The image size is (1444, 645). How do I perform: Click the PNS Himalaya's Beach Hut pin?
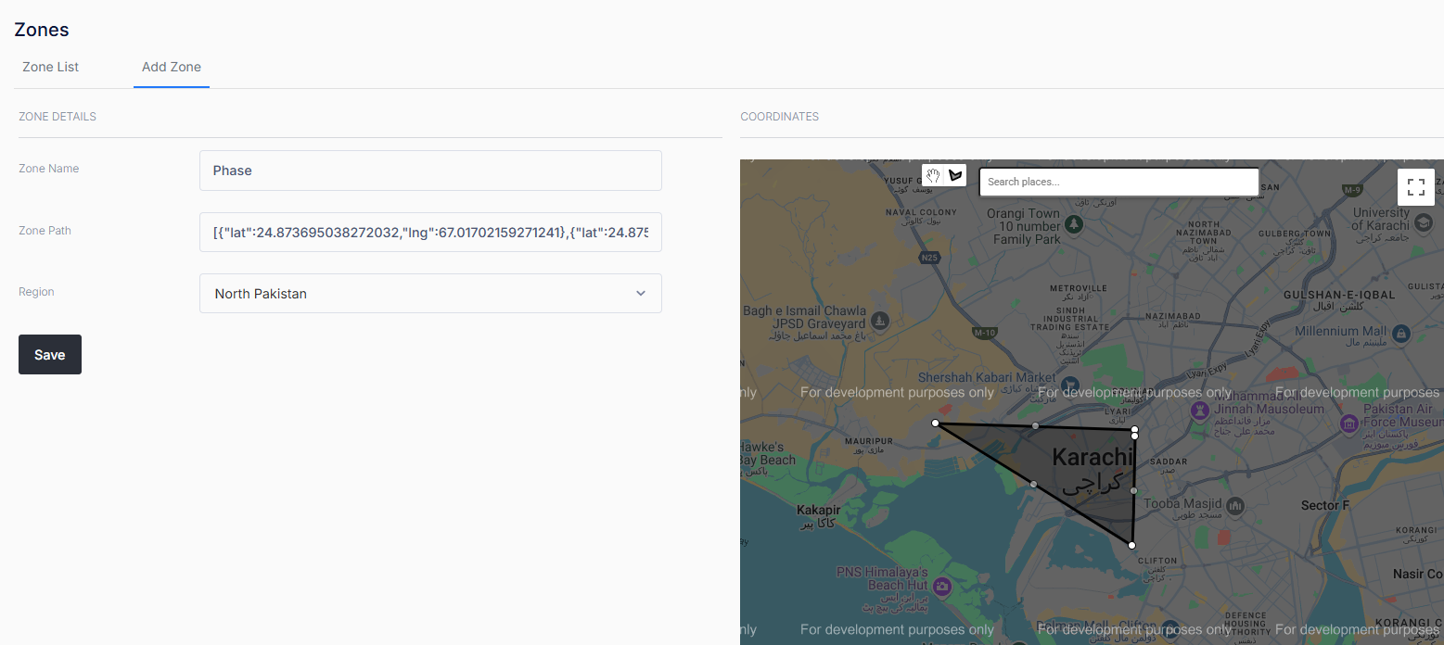click(x=942, y=586)
